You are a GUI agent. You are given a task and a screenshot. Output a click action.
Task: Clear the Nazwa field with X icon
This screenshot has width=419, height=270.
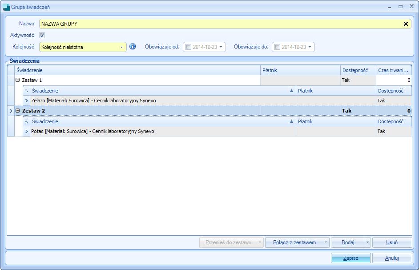click(406, 24)
